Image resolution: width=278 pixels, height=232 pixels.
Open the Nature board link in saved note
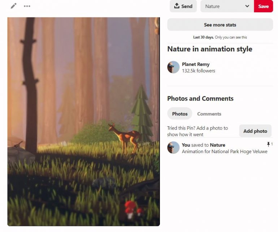218,145
